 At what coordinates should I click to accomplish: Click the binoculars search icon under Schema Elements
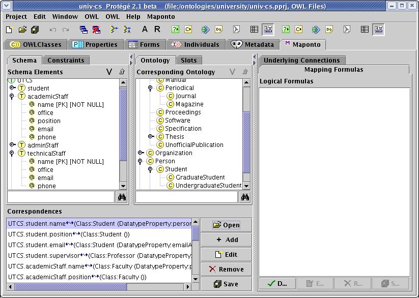[x=122, y=197]
